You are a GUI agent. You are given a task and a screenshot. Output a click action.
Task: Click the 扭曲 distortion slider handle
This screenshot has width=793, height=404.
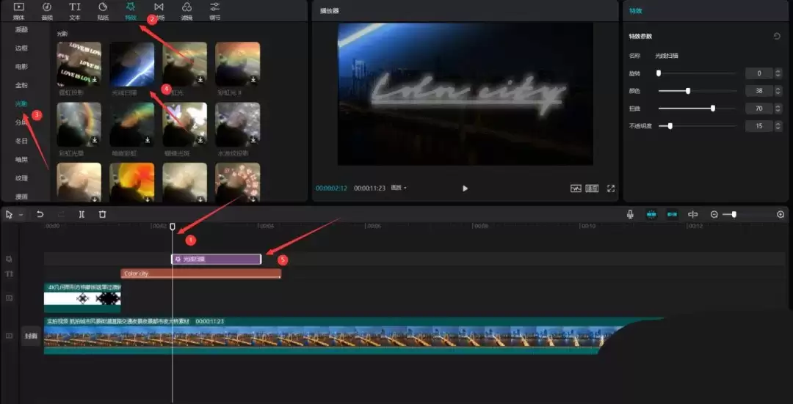point(713,109)
